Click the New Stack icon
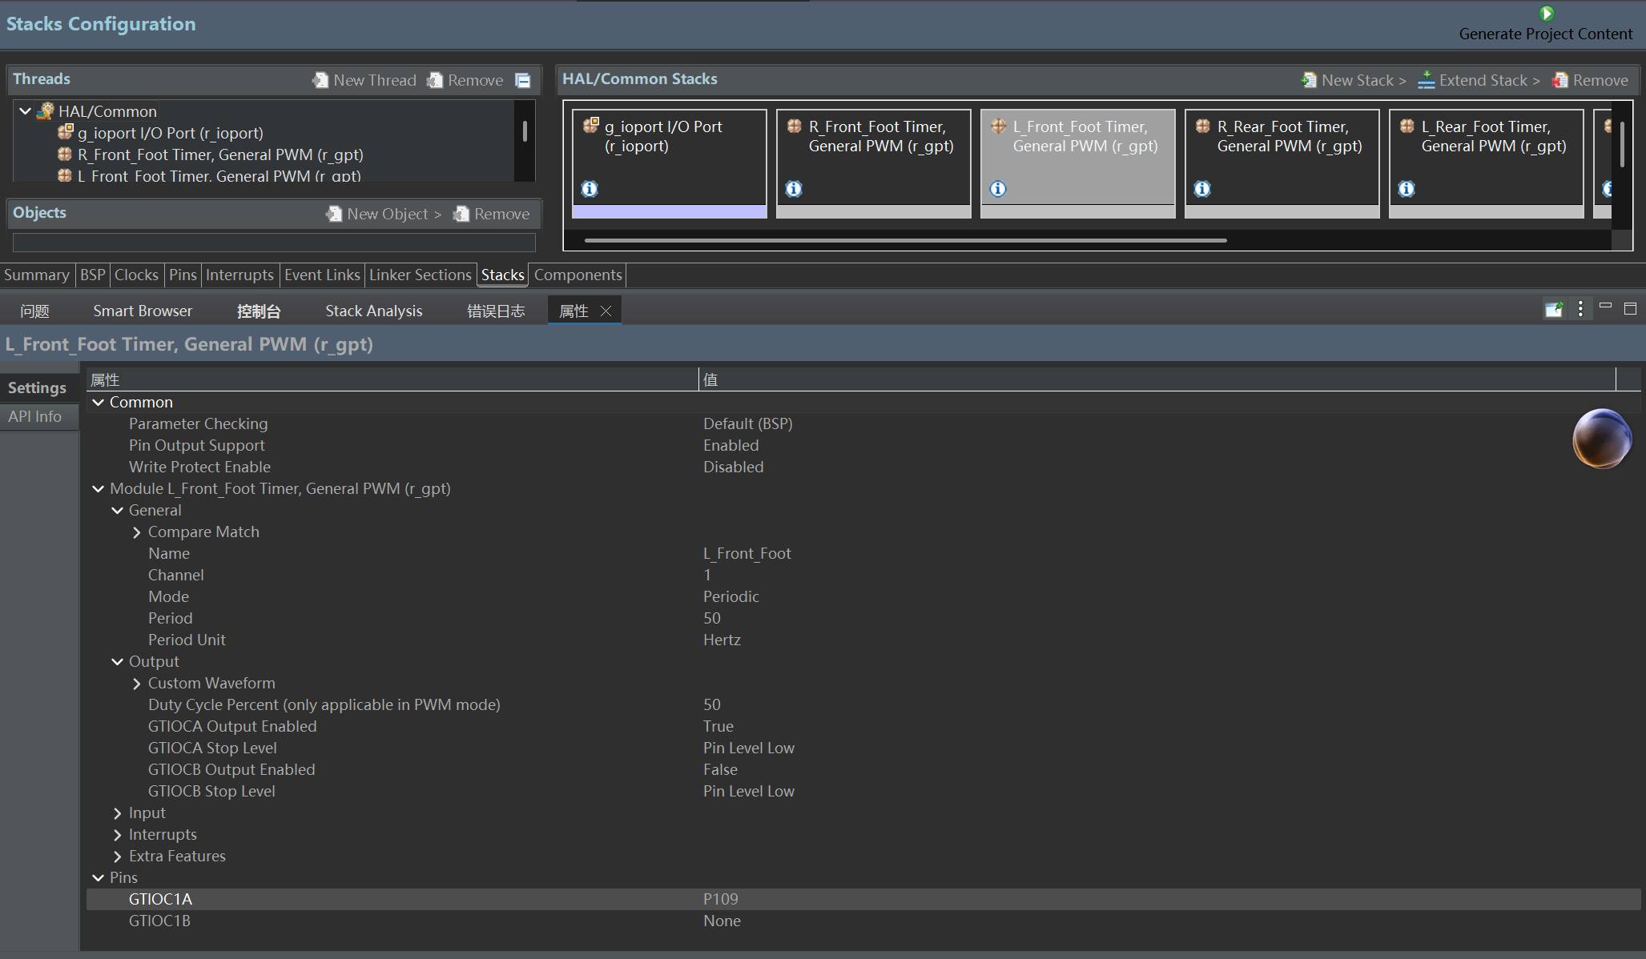The height and width of the screenshot is (959, 1646). (x=1309, y=80)
